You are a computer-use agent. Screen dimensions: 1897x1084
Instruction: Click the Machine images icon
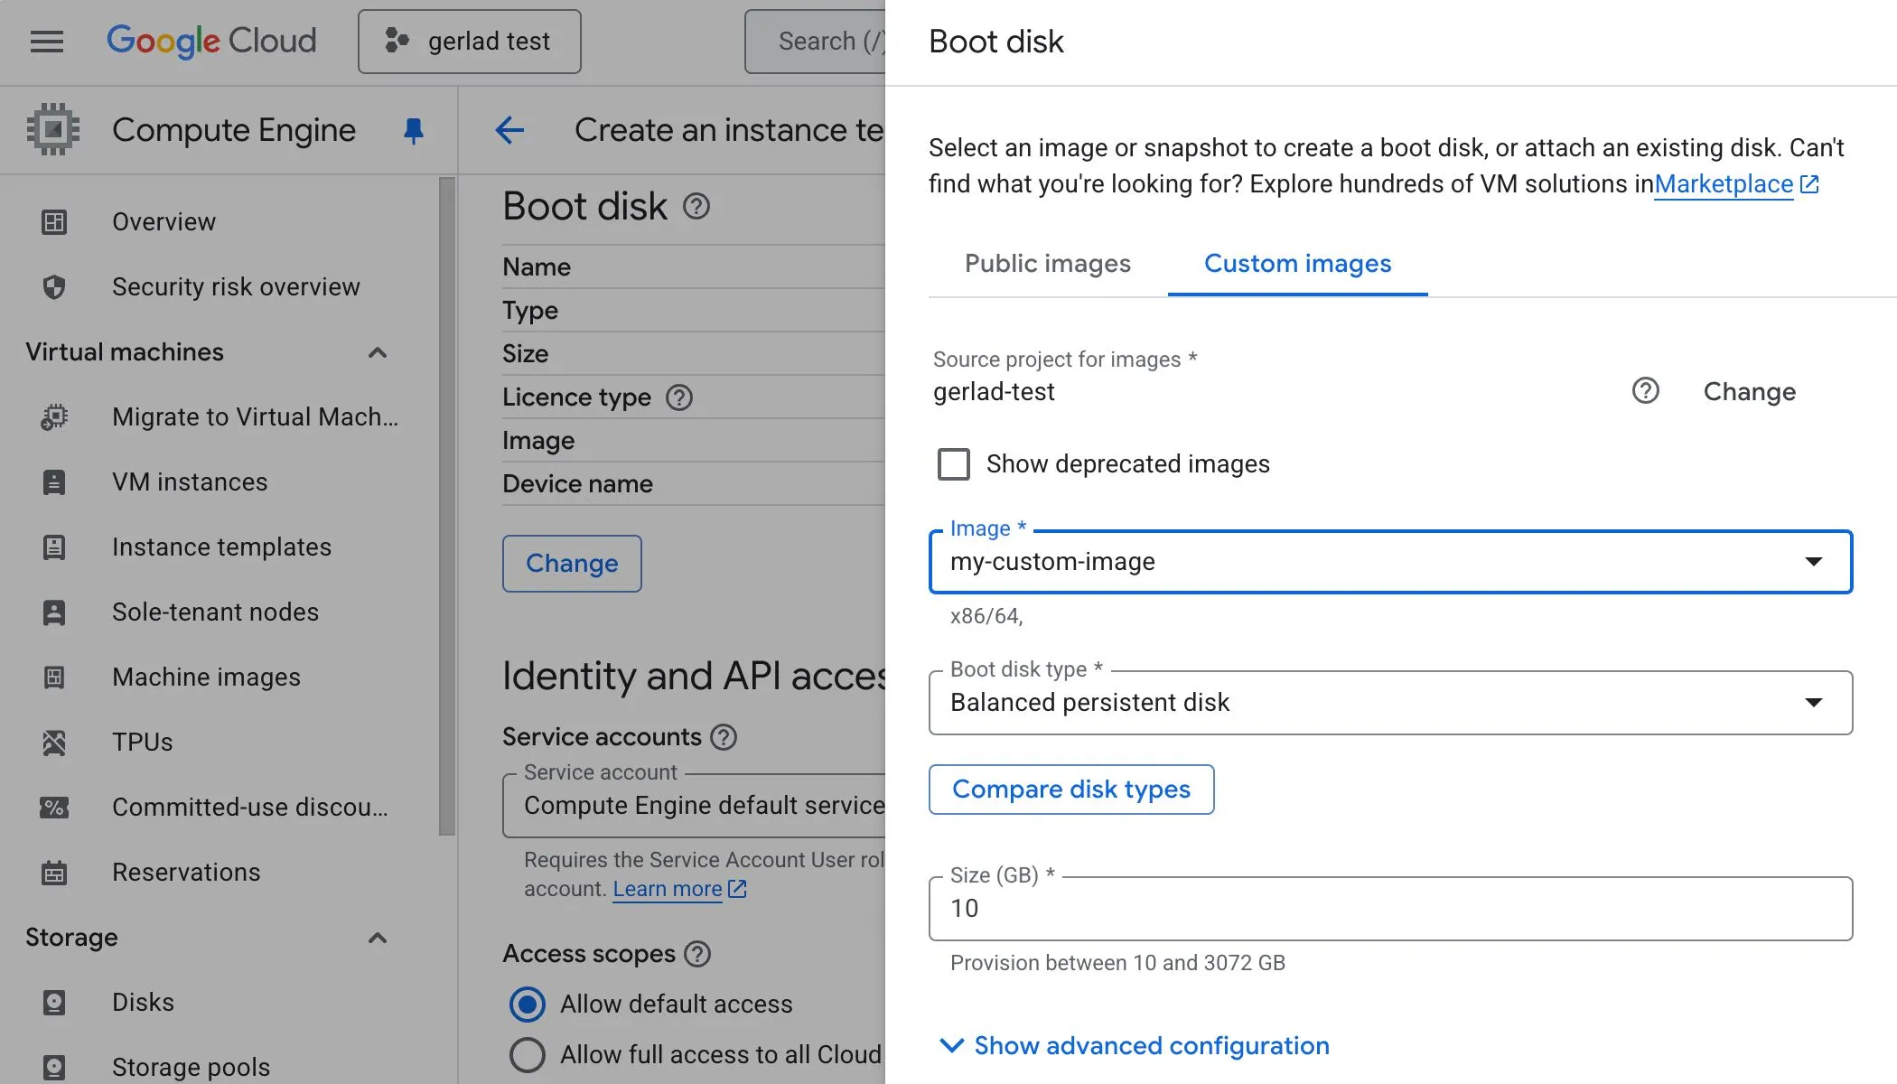click(x=54, y=677)
